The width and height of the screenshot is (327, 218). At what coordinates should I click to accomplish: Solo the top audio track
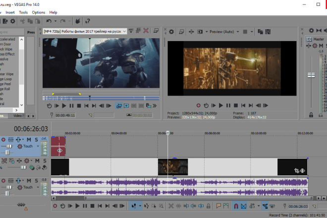click(x=36, y=140)
